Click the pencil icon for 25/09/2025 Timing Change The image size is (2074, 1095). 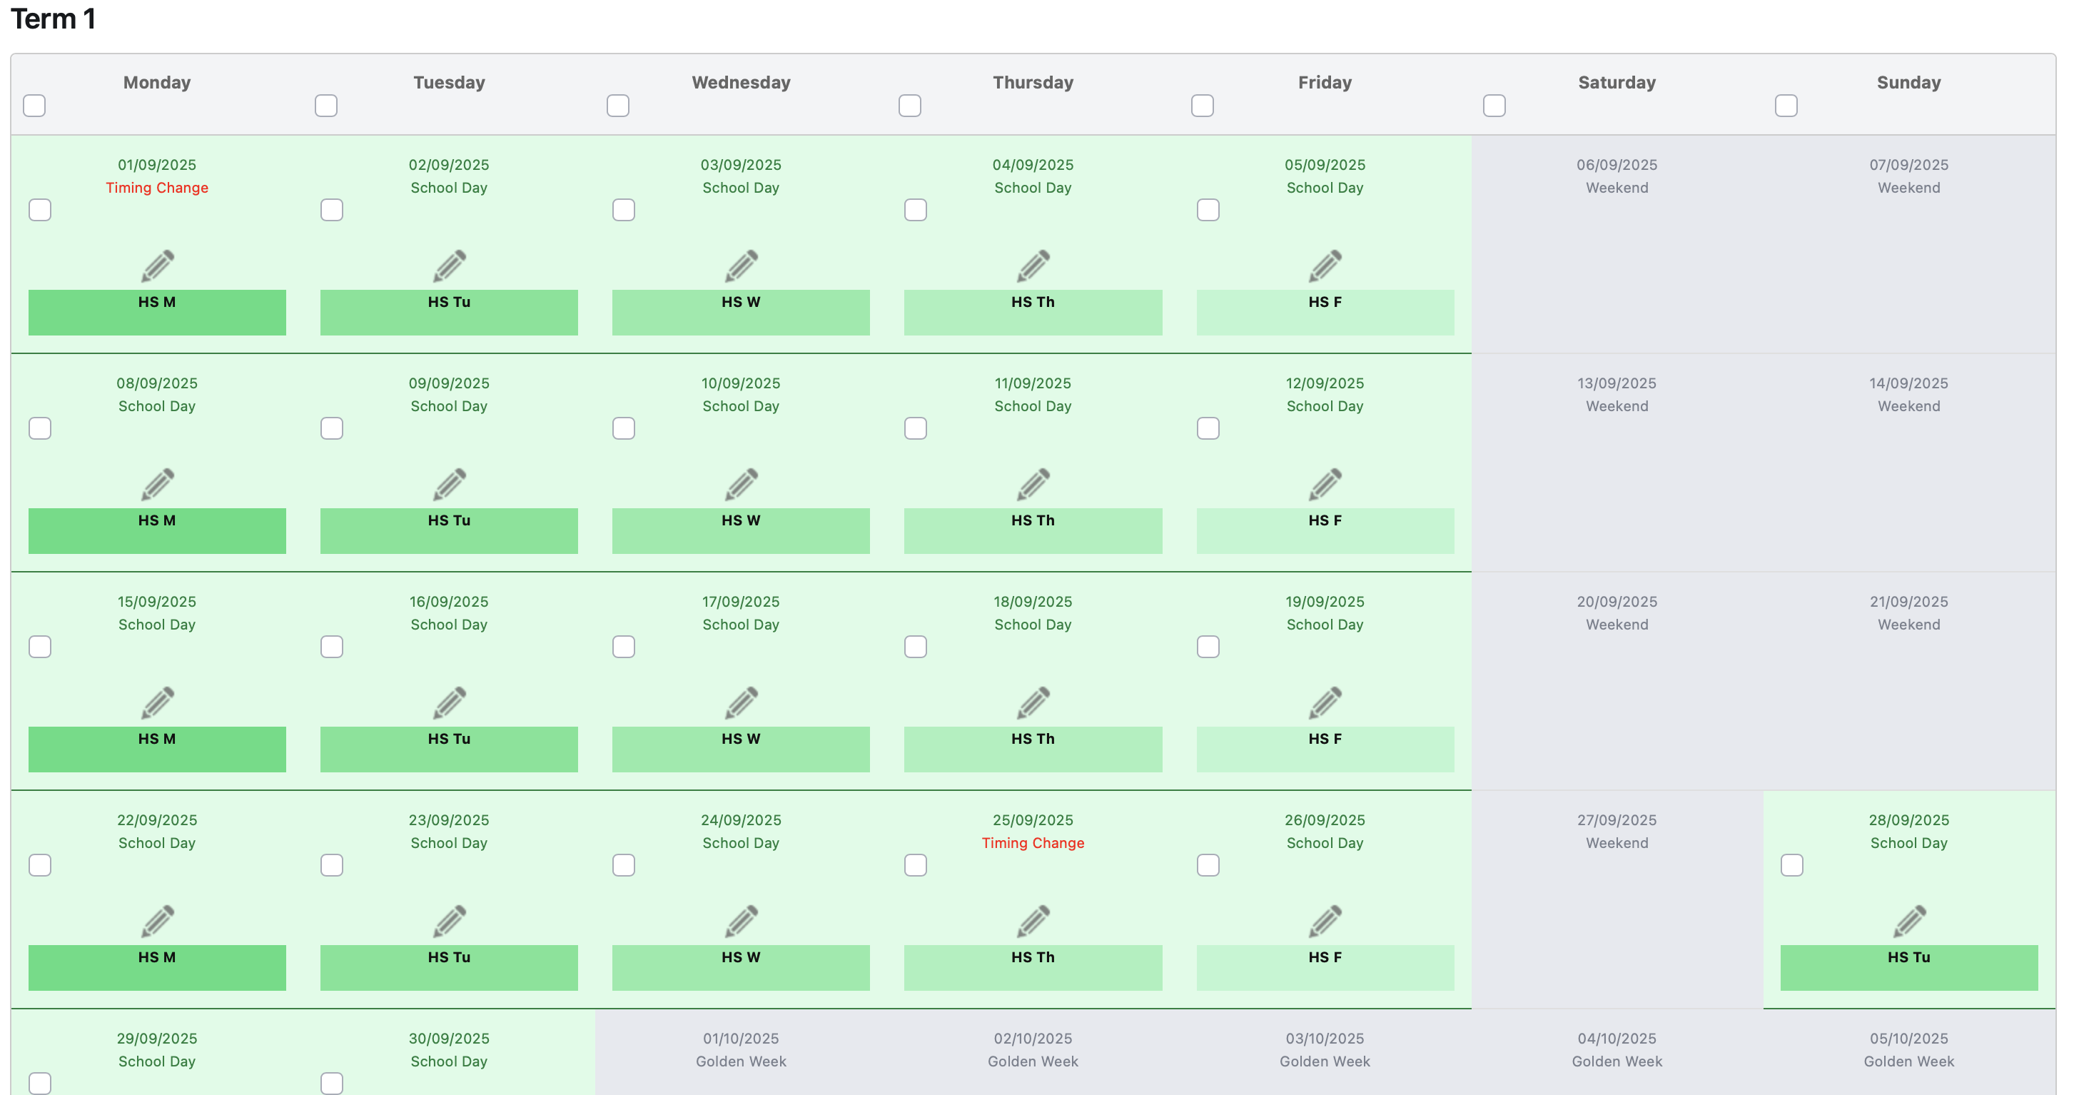(1032, 921)
